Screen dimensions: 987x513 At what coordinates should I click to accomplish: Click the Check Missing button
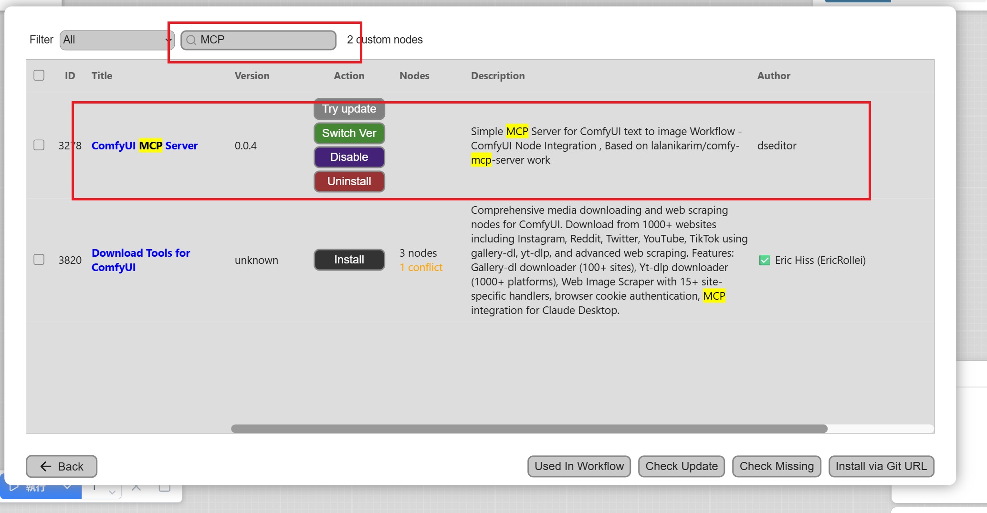click(777, 466)
